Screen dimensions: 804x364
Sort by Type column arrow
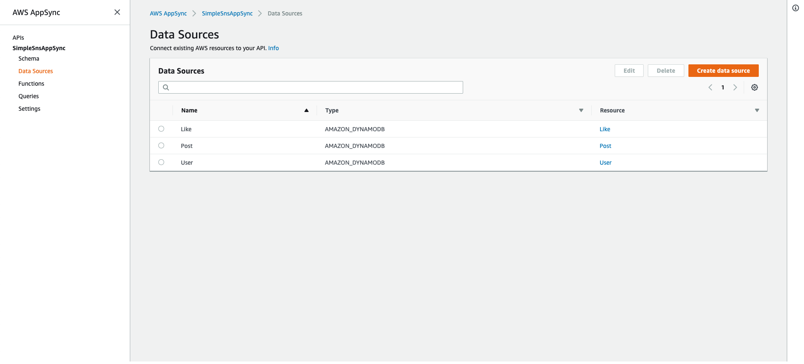click(x=581, y=110)
